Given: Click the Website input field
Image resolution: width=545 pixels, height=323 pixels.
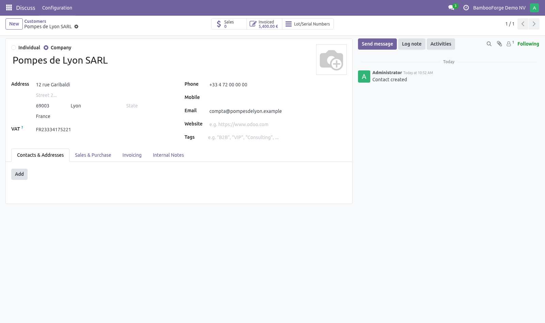Looking at the screenshot, I should [x=278, y=124].
